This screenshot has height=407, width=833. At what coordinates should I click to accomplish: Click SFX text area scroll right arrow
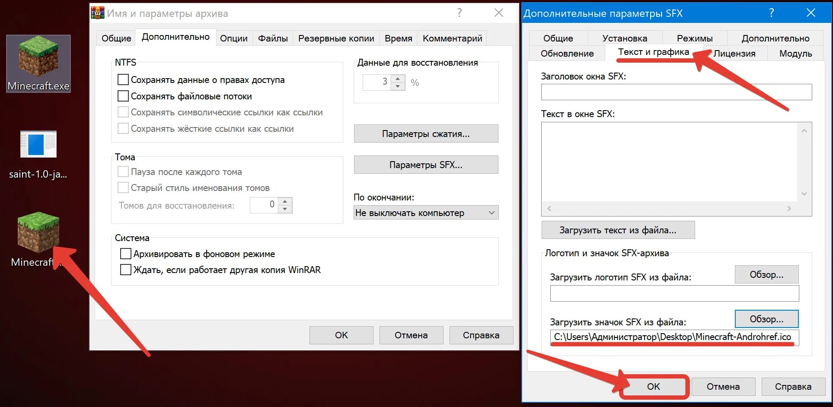coord(789,208)
